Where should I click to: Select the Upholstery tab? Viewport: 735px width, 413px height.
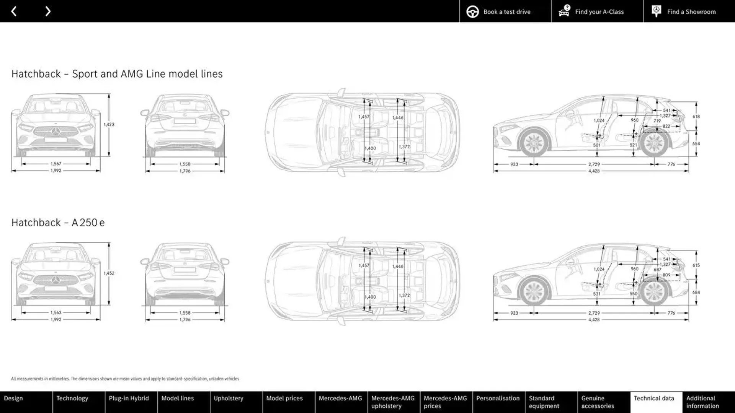(x=236, y=402)
